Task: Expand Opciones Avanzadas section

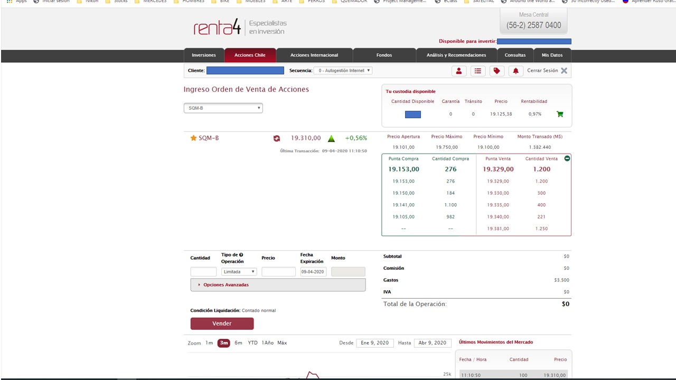Action: (278, 285)
